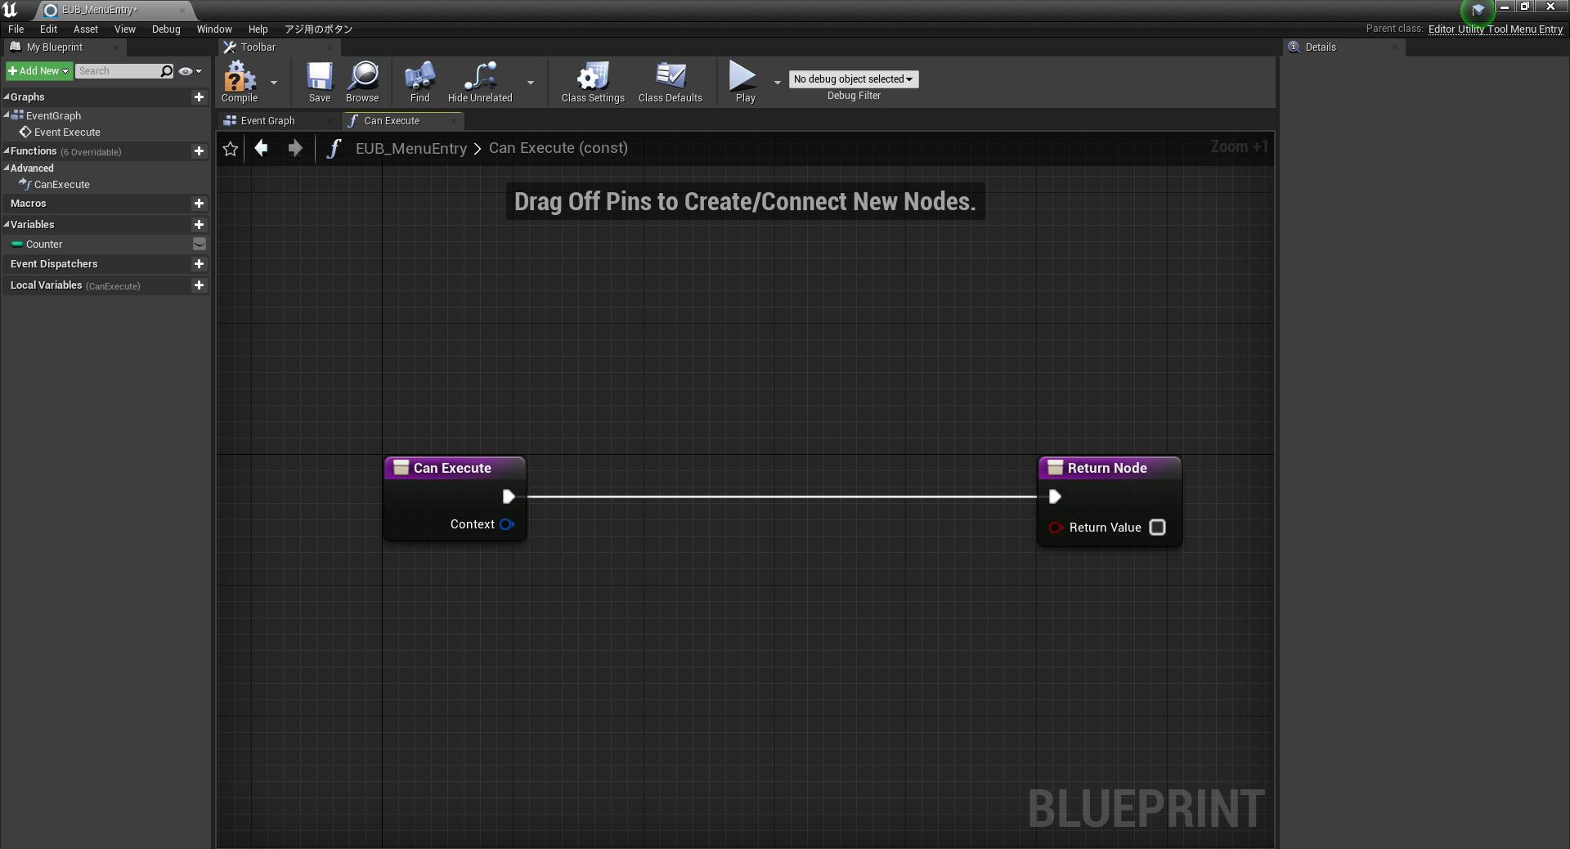Collapse the EventGraph tree item
1570x849 pixels.
pyautogui.click(x=7, y=115)
